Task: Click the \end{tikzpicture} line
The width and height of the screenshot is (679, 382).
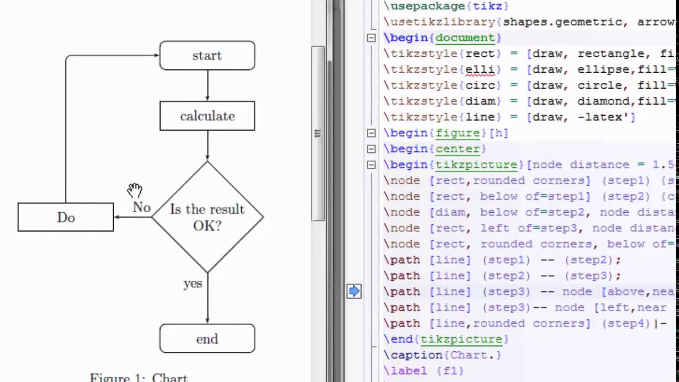Action: click(445, 339)
